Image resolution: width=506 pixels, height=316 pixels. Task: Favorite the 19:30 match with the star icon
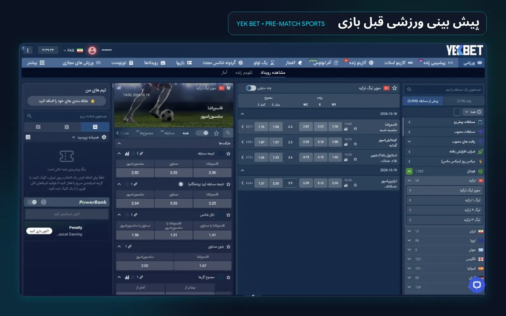click(355, 159)
